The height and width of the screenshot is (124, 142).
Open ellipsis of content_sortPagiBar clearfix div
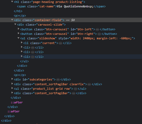coord(89,84)
